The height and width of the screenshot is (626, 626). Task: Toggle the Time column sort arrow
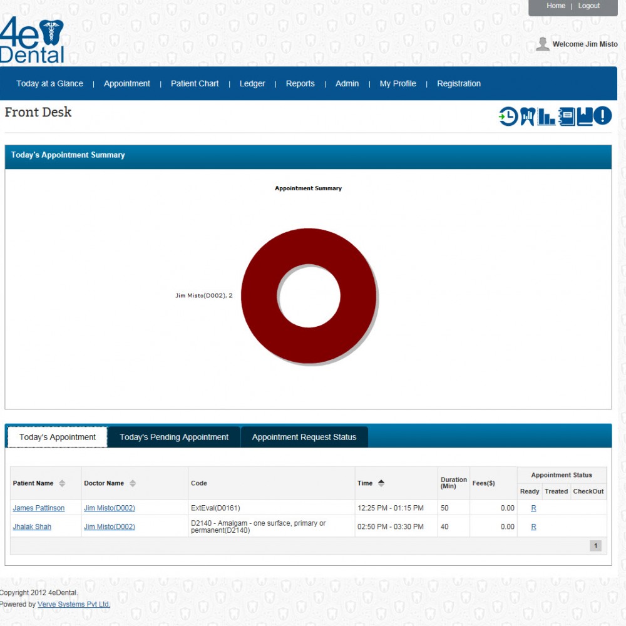381,483
